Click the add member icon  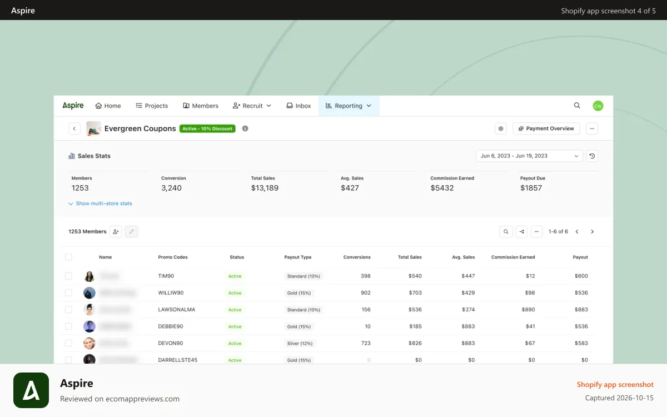[x=116, y=232]
